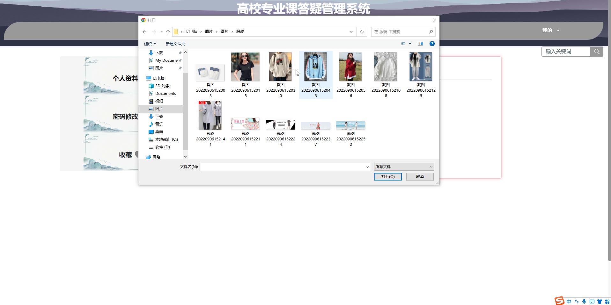
Task: Click the 取消 button
Action: point(420,177)
